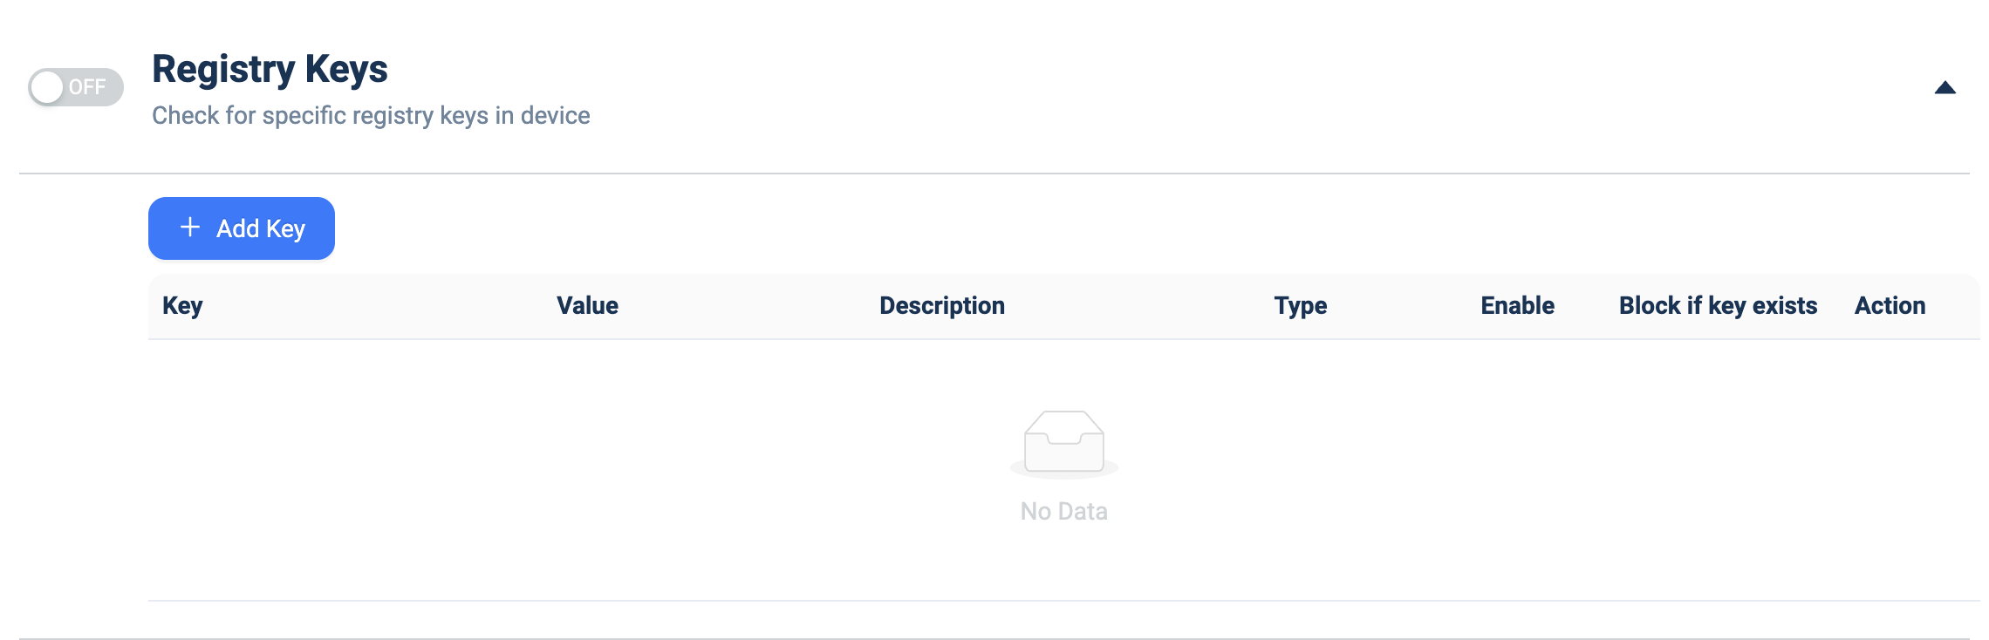
Task: Select the Key column header
Action: tap(182, 306)
